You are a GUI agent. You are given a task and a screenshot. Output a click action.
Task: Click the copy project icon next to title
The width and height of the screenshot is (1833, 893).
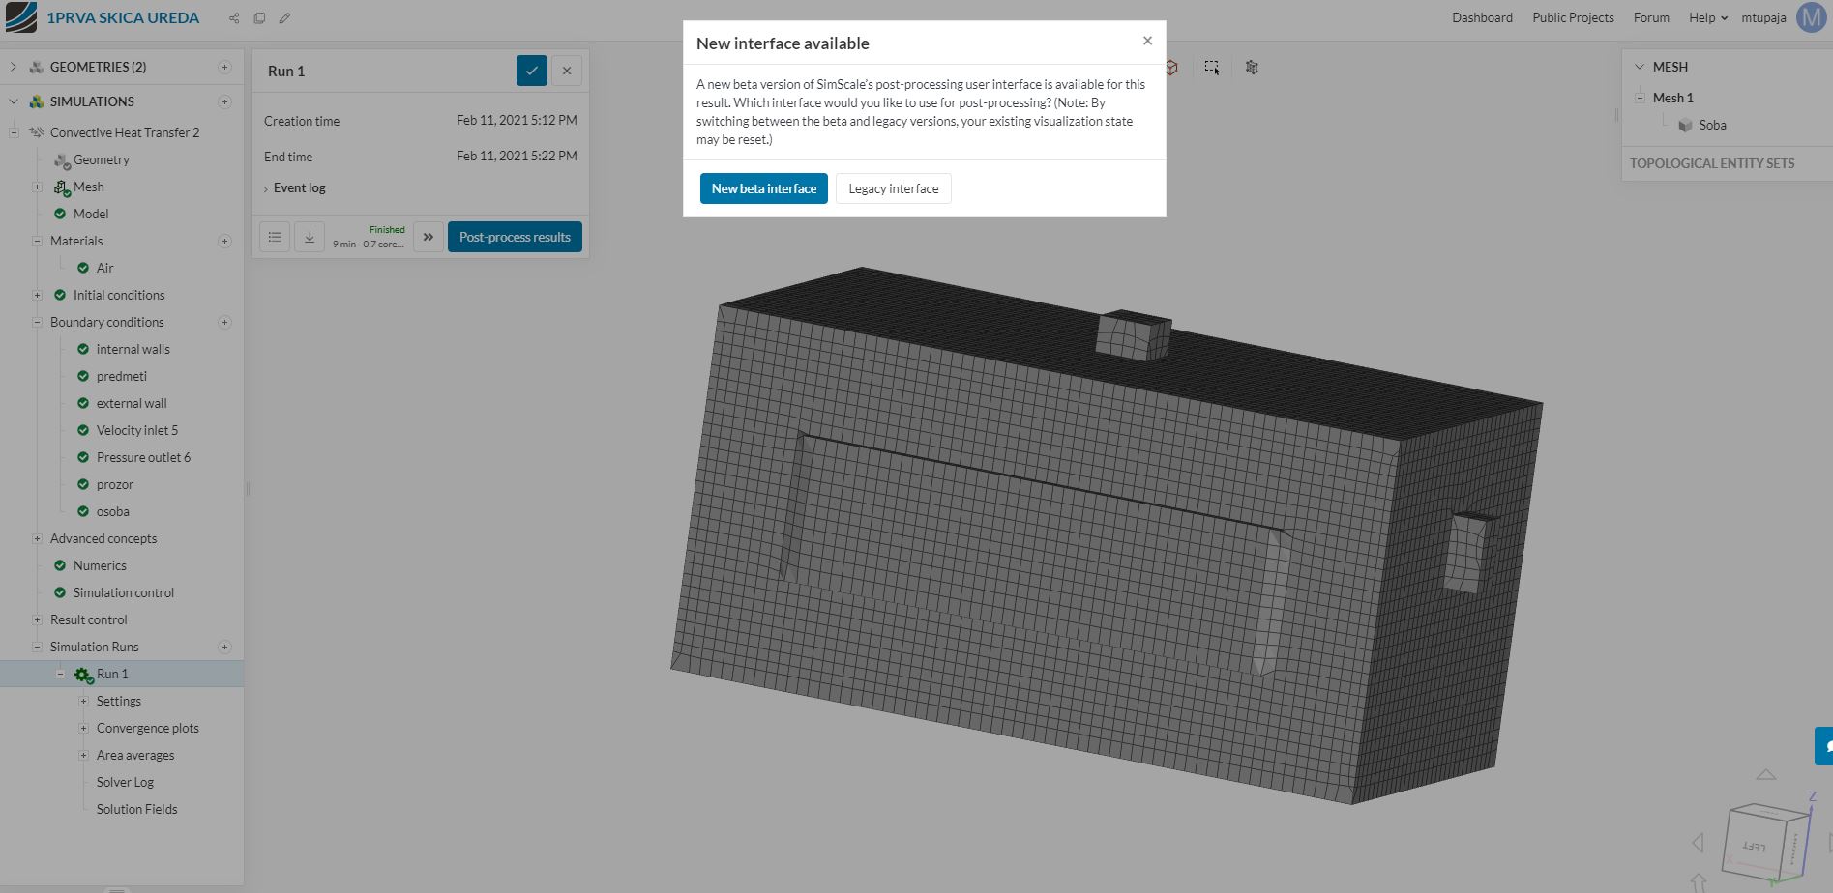click(x=258, y=17)
